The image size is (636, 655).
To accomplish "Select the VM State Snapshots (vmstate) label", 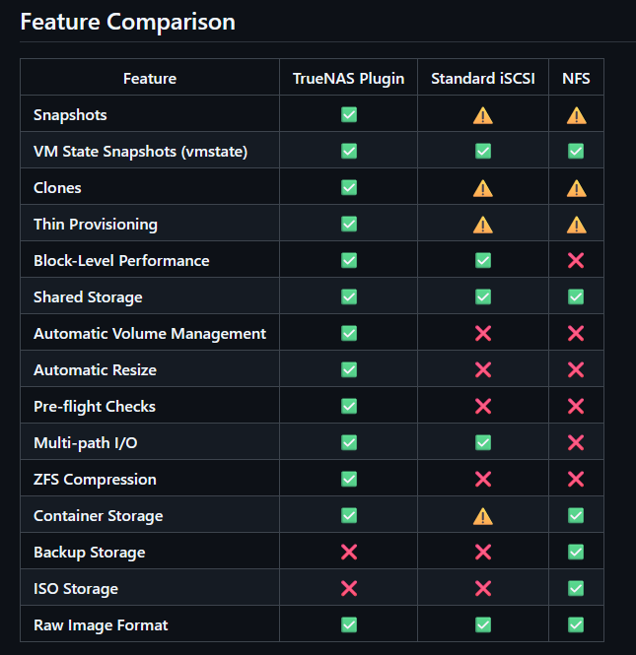I will (140, 152).
